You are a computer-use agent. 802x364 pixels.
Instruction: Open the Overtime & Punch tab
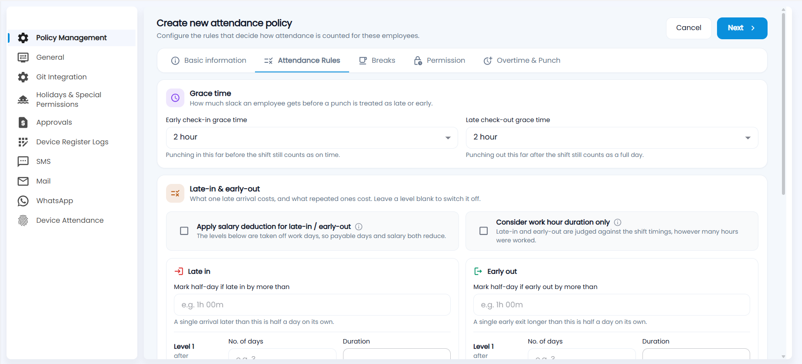[522, 61]
